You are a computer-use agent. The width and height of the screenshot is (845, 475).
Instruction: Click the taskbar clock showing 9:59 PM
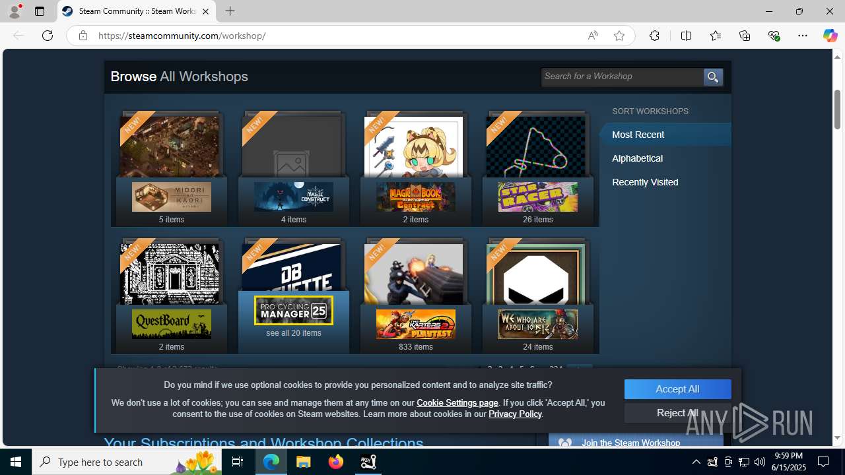tap(789, 462)
